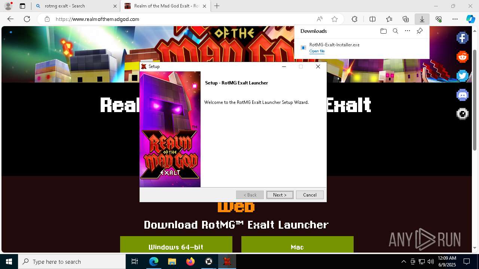Image resolution: width=479 pixels, height=269 pixels.
Task: Open the Windows Start menu
Action: pyautogui.click(x=9, y=262)
